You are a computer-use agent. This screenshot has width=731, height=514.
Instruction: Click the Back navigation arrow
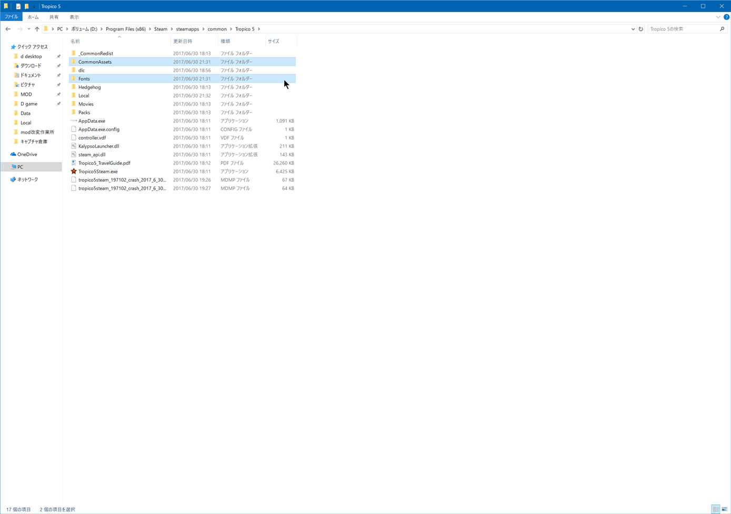[8, 29]
